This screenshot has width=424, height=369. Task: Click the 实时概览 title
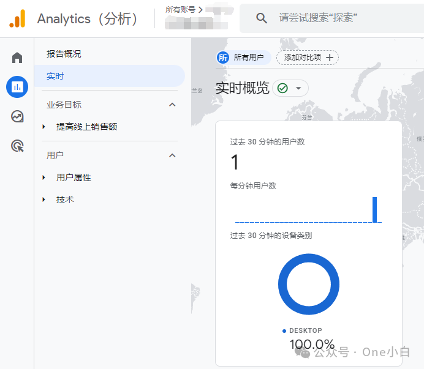tap(242, 88)
